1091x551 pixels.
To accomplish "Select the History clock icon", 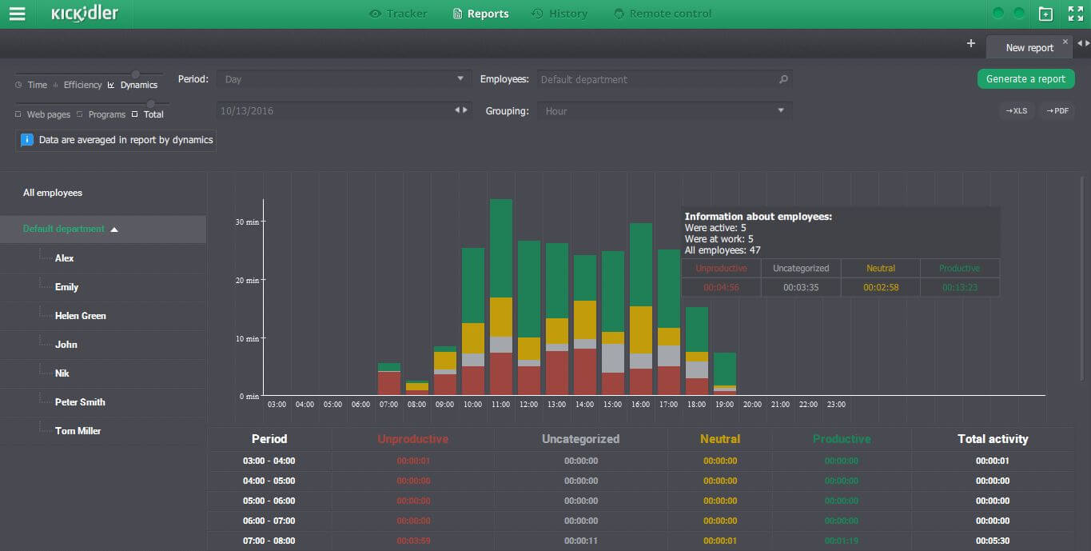I will click(539, 13).
